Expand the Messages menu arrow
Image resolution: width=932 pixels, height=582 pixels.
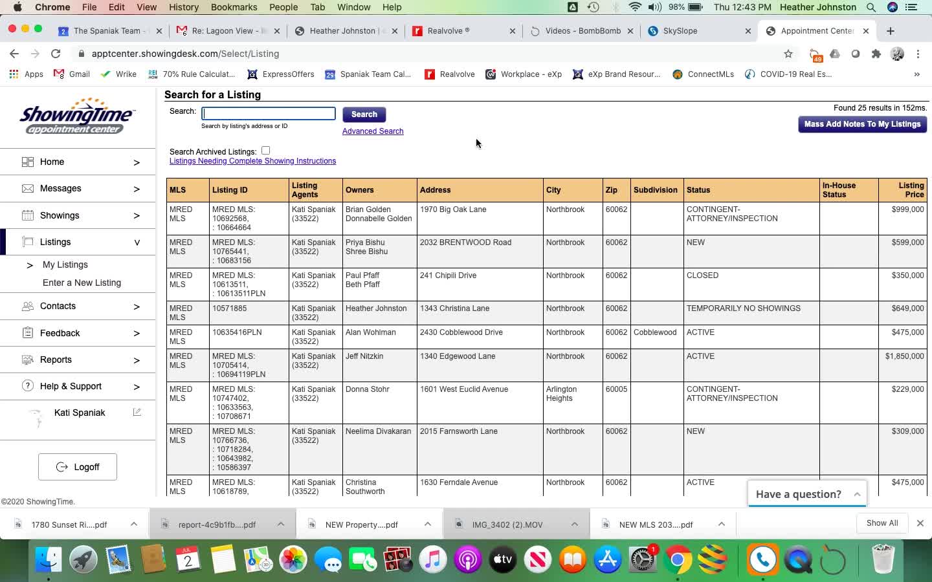pyautogui.click(x=137, y=189)
